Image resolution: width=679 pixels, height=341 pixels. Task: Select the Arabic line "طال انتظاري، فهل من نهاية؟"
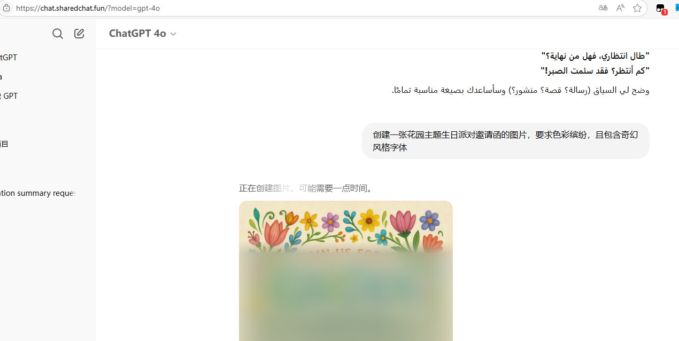(x=595, y=55)
